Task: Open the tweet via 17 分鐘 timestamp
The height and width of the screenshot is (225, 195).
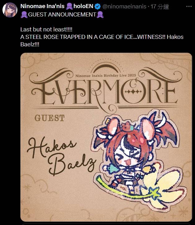Action: tap(160, 7)
